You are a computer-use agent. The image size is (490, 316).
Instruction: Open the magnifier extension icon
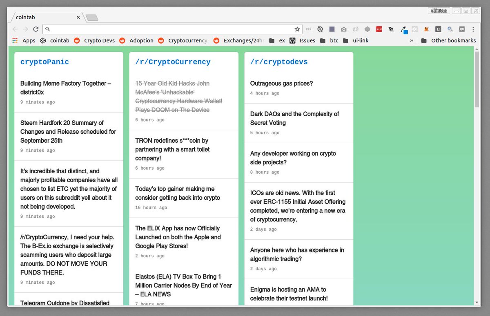450,29
